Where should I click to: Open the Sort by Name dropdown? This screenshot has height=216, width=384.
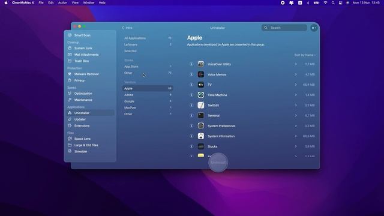[x=305, y=55]
